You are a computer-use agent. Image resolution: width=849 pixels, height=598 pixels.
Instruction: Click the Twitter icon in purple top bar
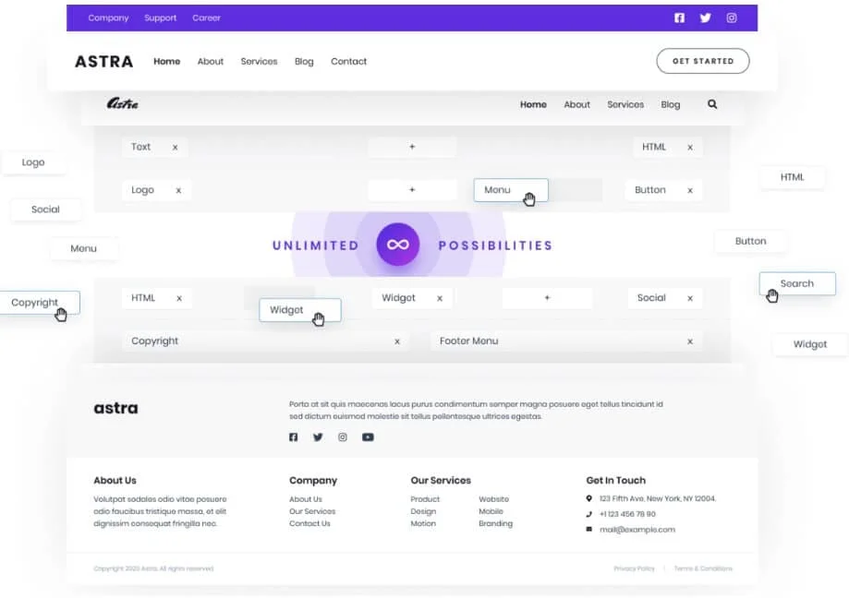(x=705, y=18)
